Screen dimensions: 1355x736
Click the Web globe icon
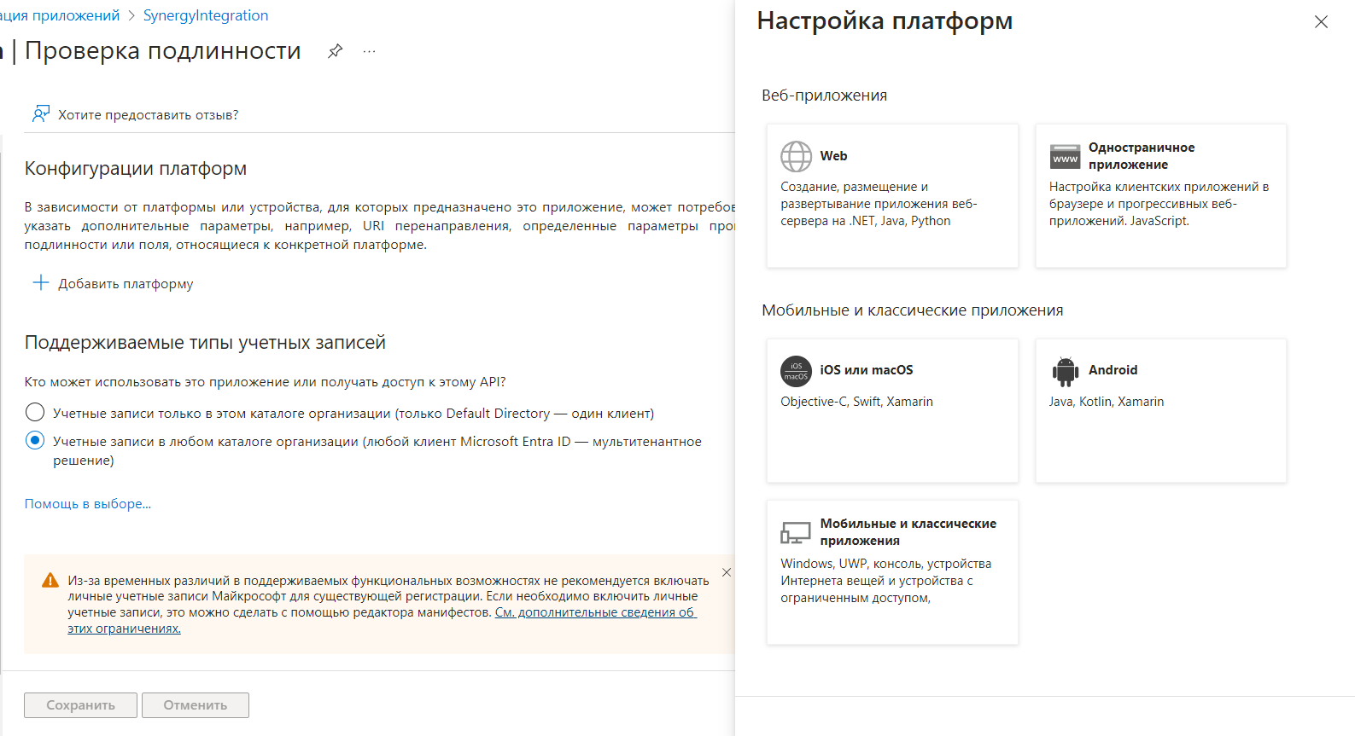(796, 156)
